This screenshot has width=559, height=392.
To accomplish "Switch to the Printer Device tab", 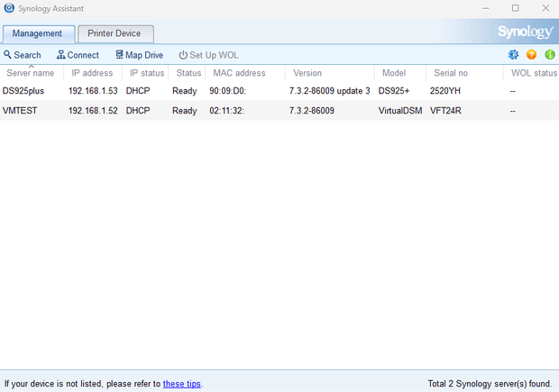I will (x=116, y=34).
